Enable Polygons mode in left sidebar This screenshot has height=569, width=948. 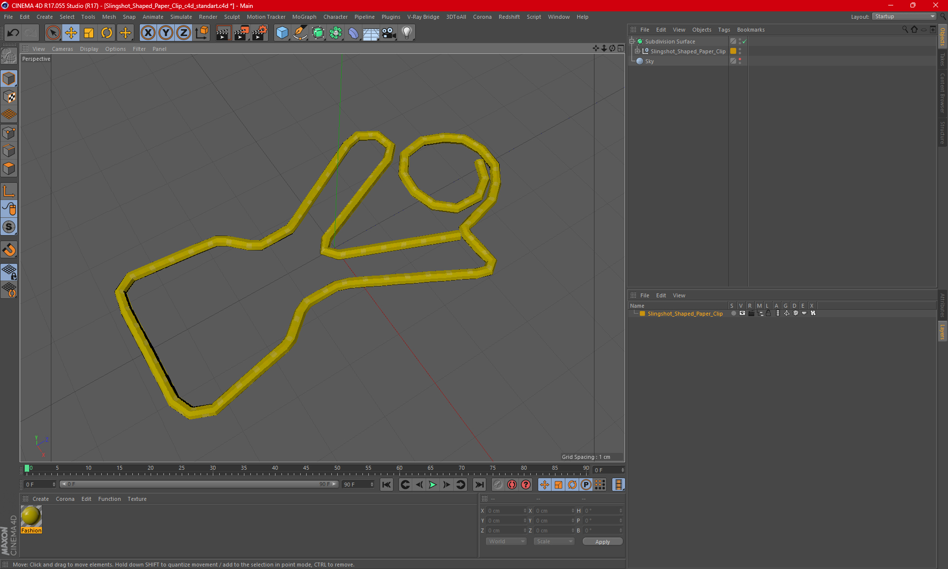pos(9,168)
